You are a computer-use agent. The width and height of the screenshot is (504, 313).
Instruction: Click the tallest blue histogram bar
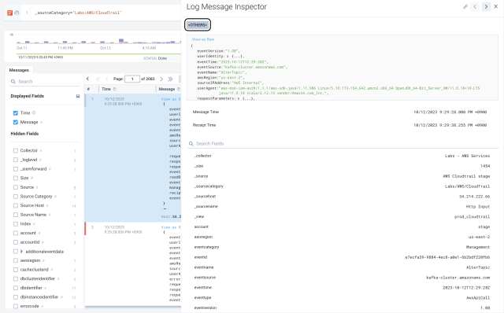click(x=121, y=40)
